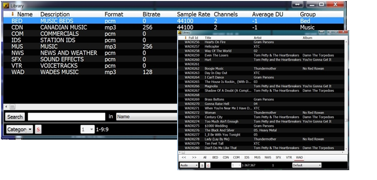Image resolution: width=377 pixels, height=180 pixels.
Task: Select the empty WAD0261 row
Action: pyautogui.click(x=261, y=64)
